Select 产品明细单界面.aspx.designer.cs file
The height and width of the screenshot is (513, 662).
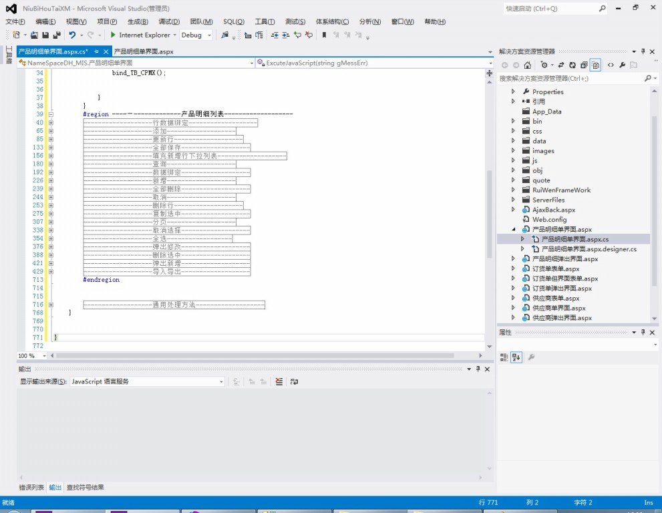pyautogui.click(x=589, y=249)
